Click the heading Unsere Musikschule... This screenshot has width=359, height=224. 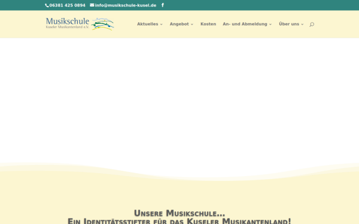[x=180, y=213]
